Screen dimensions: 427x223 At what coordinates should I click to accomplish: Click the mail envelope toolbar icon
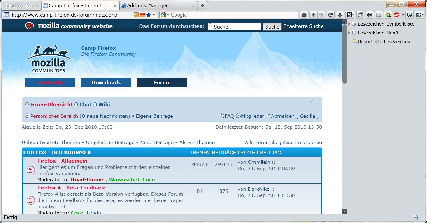tap(379, 15)
